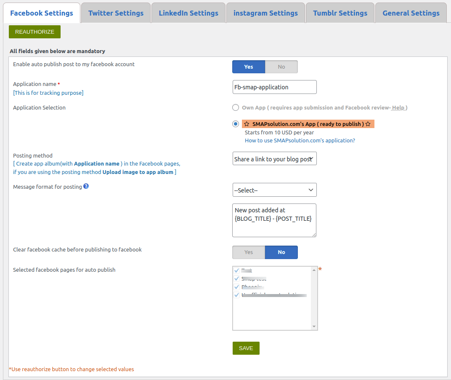Toggle the fourth facebook page checkbox

coord(237,295)
